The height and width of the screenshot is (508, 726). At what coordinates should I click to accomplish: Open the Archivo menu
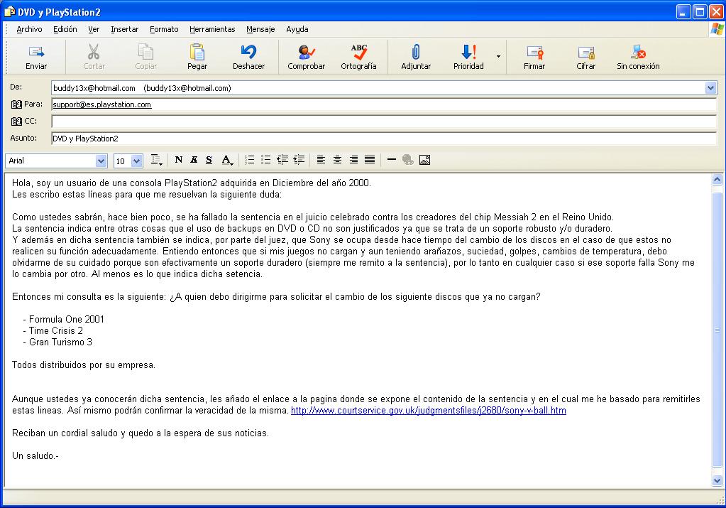[29, 29]
